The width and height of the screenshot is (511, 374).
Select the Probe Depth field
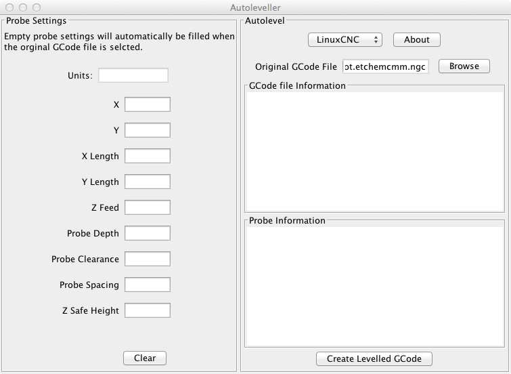(x=148, y=233)
